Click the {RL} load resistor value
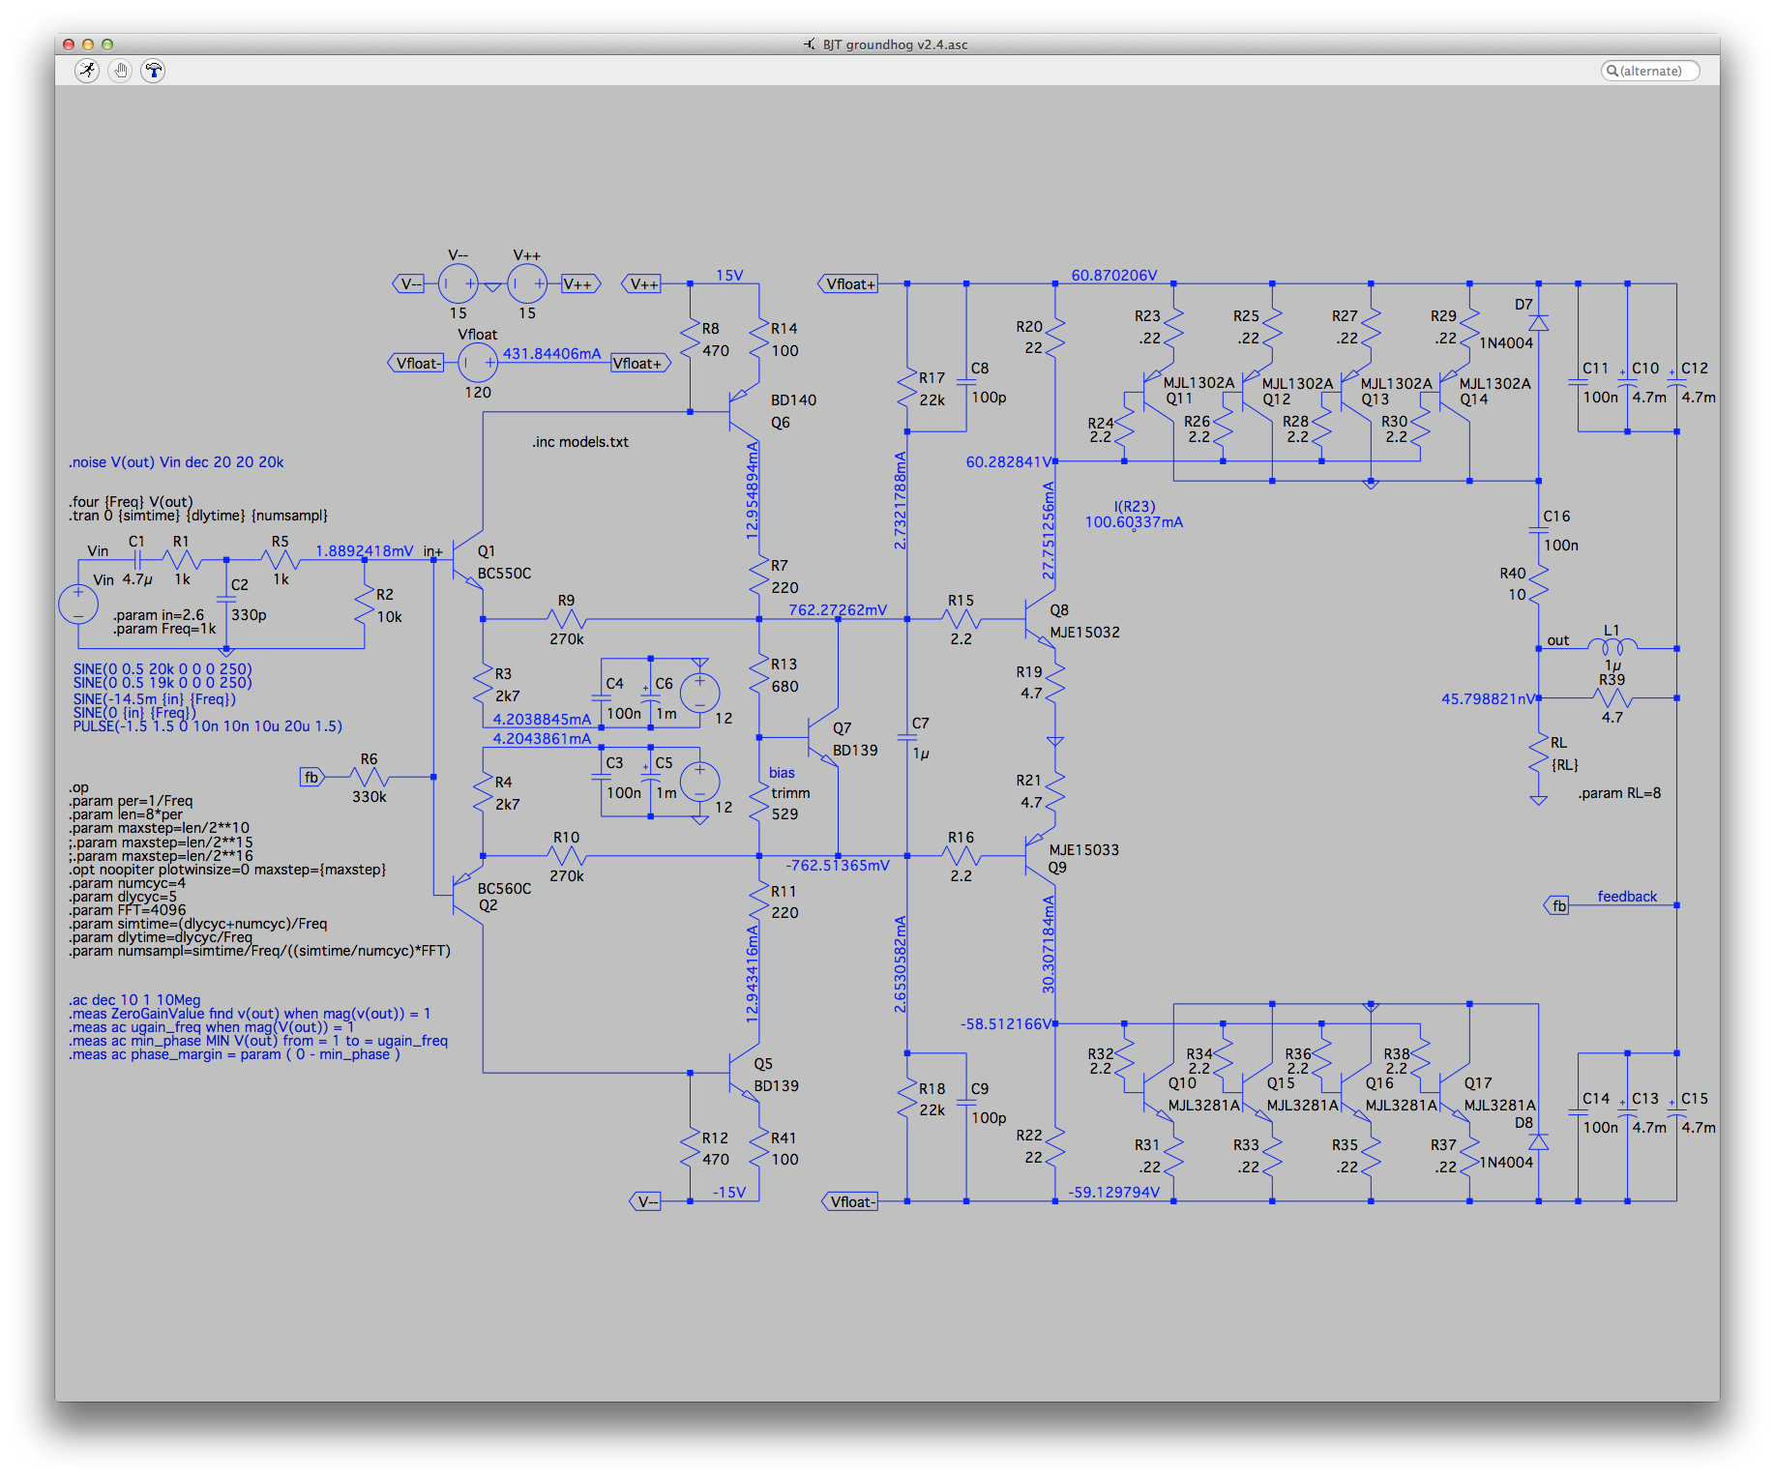1775x1478 pixels. tap(1564, 765)
